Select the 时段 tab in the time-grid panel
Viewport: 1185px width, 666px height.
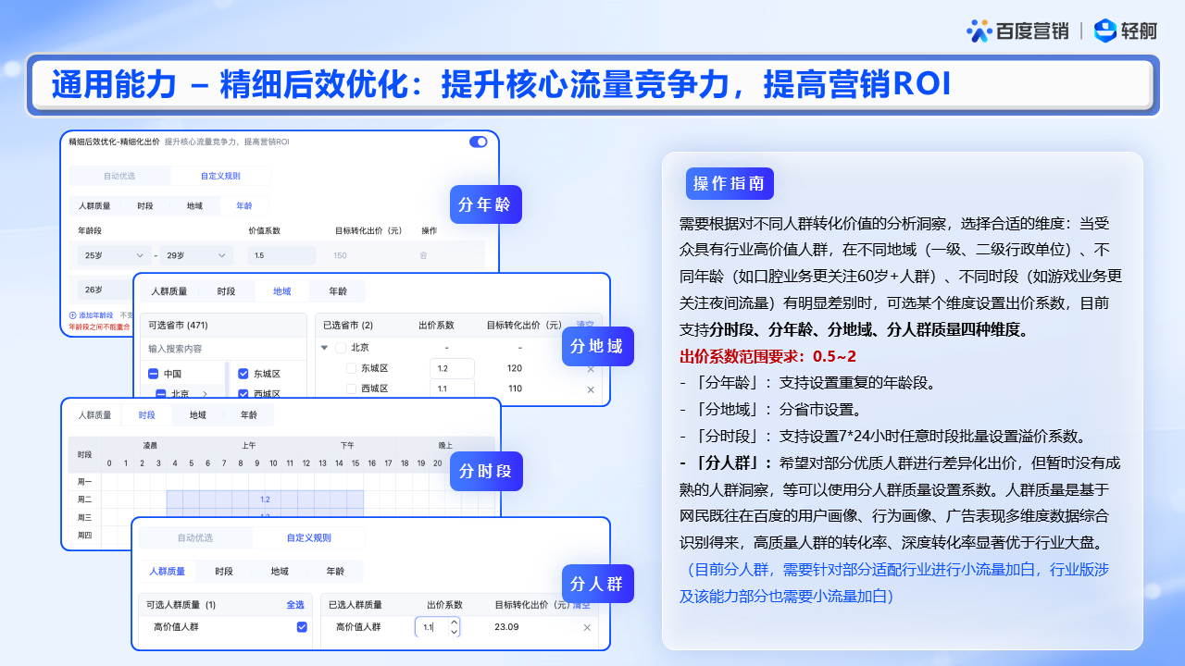point(146,415)
